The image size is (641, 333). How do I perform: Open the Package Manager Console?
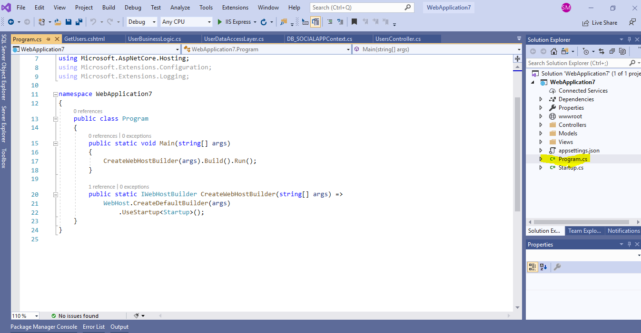click(x=43, y=326)
